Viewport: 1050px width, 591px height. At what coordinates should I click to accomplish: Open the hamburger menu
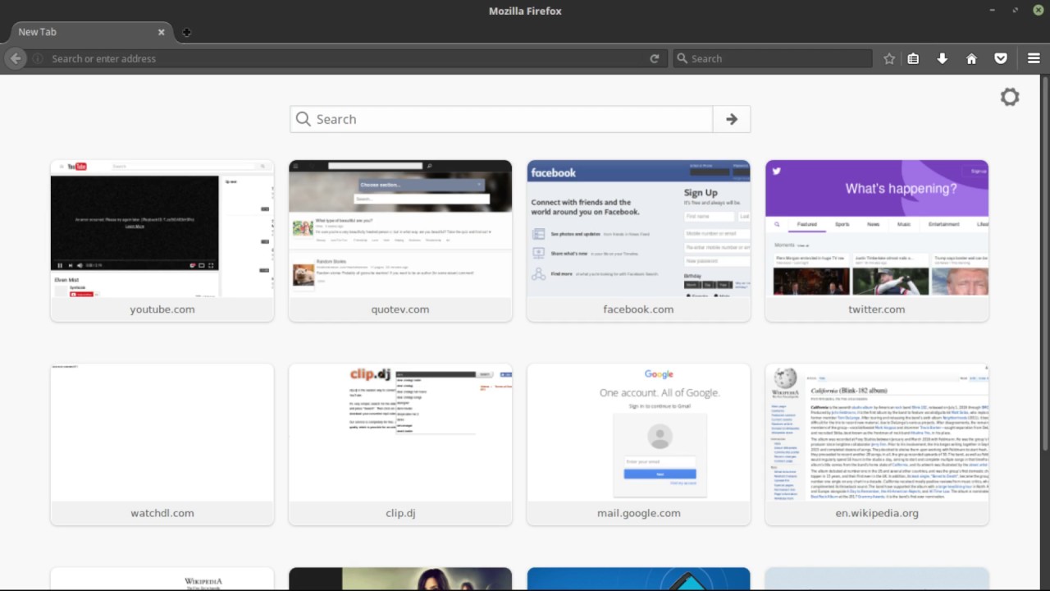1034,59
